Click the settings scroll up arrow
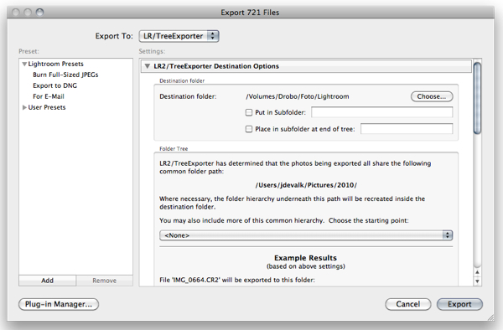 click(477, 272)
